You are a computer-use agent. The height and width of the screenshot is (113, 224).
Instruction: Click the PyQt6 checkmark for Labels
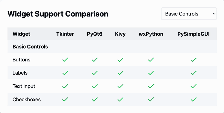pos(95,73)
